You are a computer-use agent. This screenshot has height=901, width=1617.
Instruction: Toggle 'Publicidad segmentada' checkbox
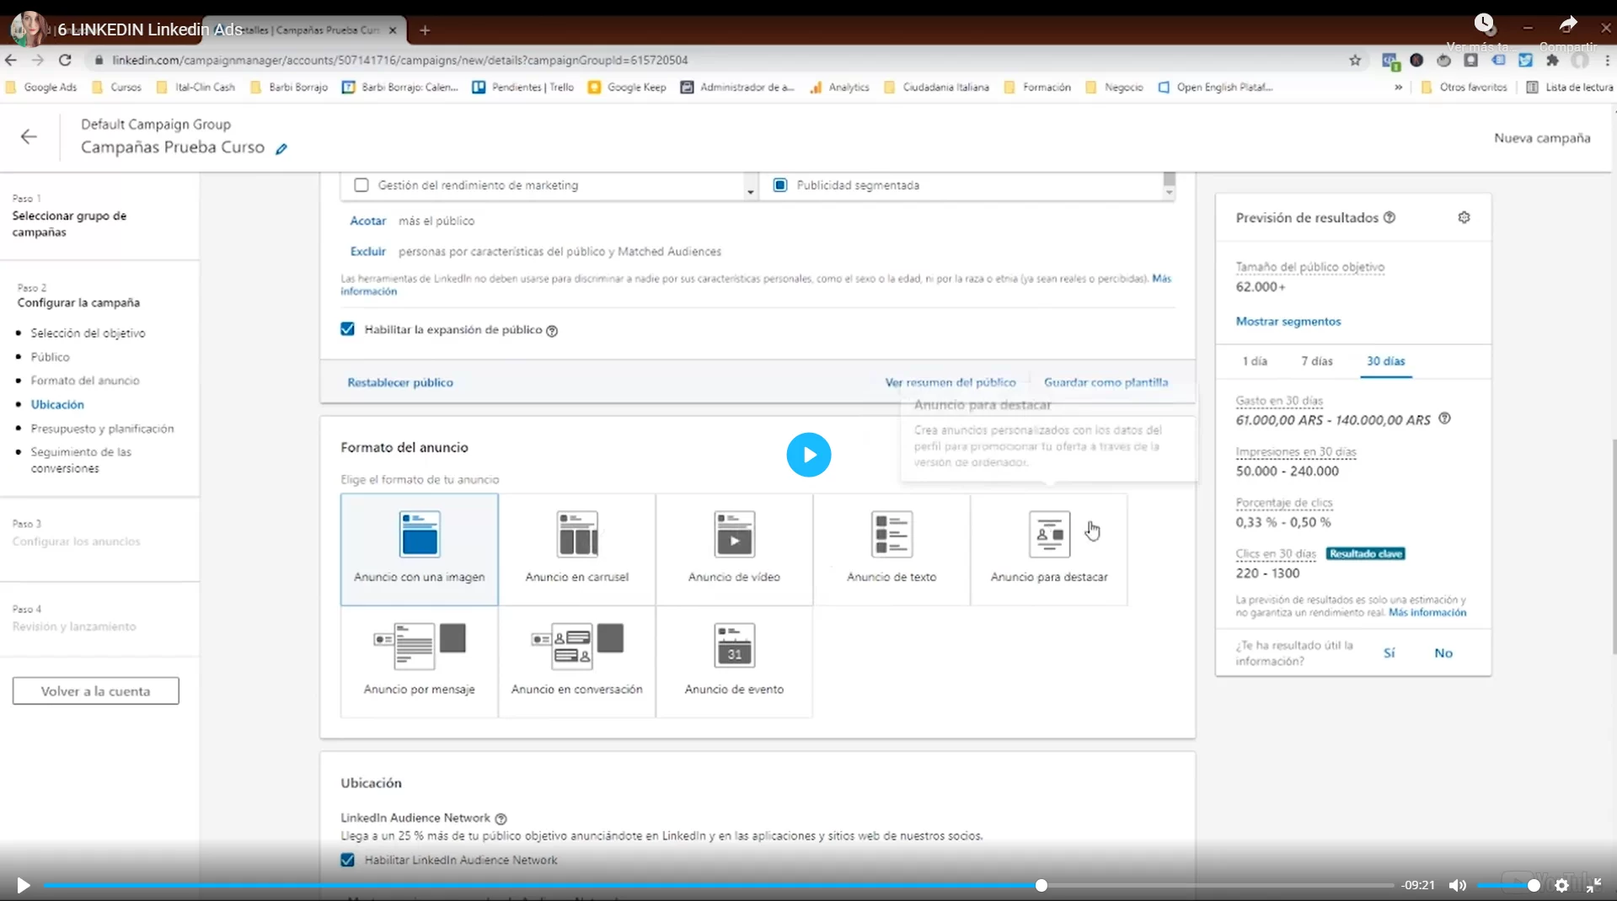click(x=780, y=185)
